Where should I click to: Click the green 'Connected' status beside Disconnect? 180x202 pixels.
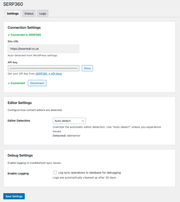click(x=16, y=83)
